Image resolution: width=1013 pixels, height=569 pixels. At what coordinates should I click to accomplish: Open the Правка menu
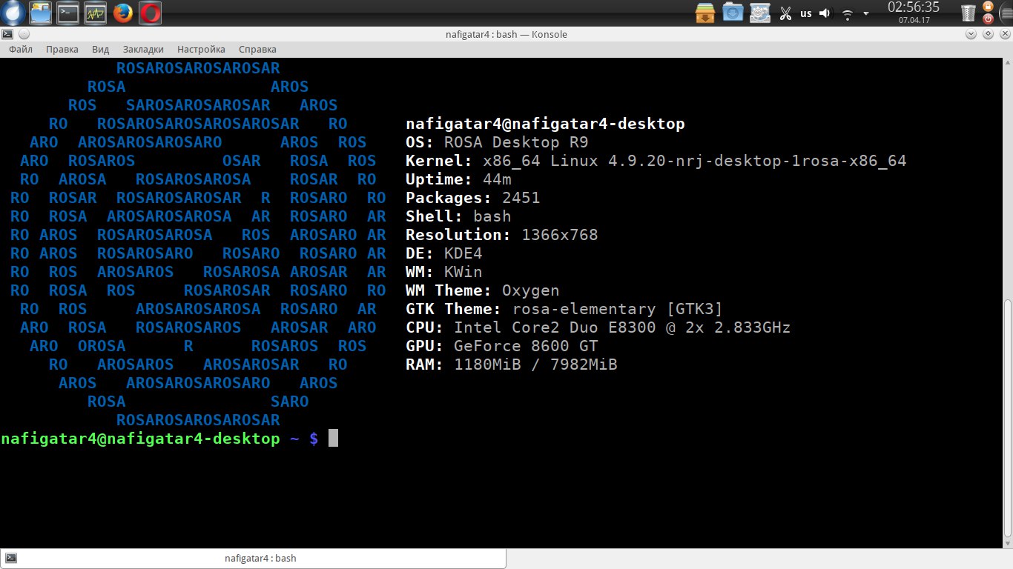point(62,50)
